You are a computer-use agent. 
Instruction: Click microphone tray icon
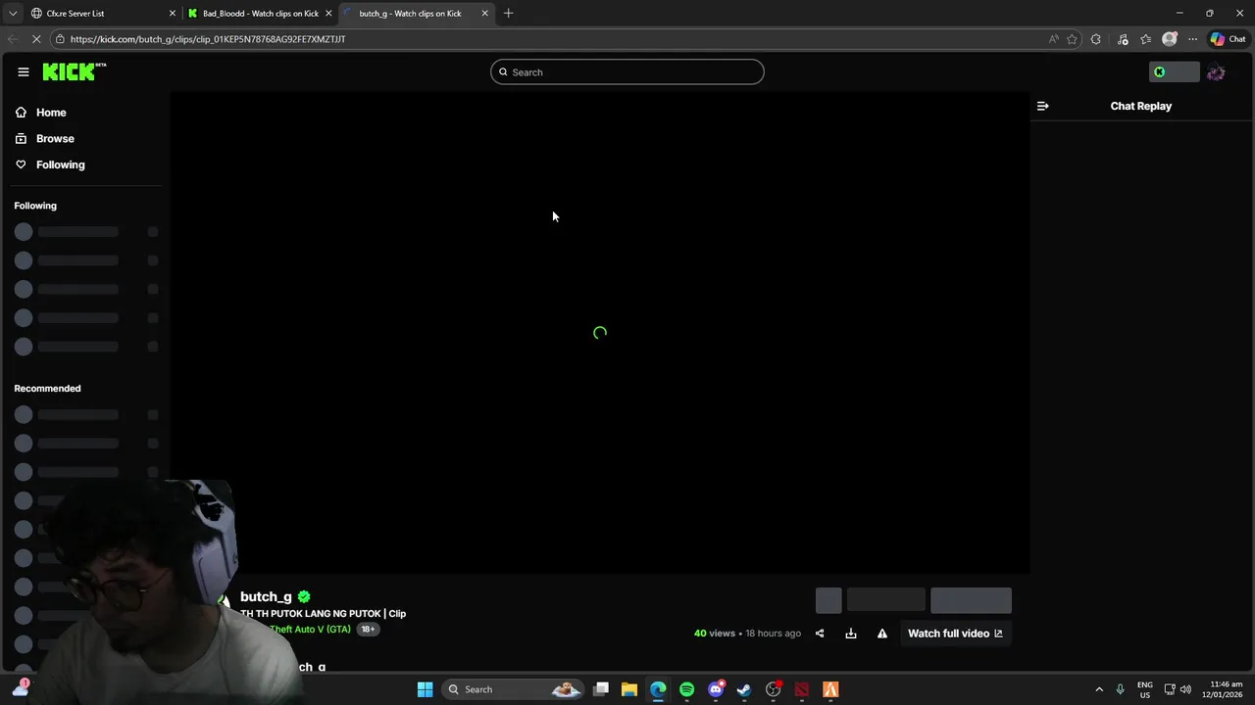click(x=1120, y=689)
